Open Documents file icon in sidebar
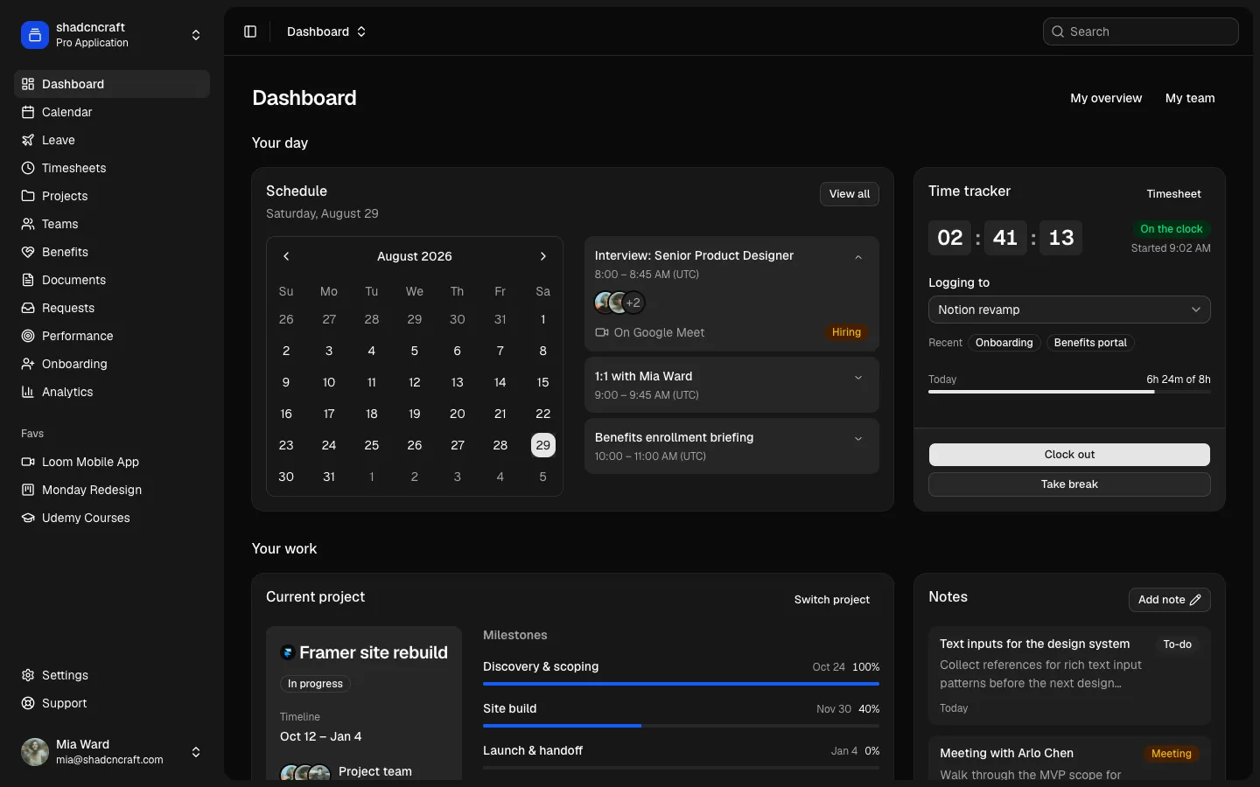 point(28,280)
